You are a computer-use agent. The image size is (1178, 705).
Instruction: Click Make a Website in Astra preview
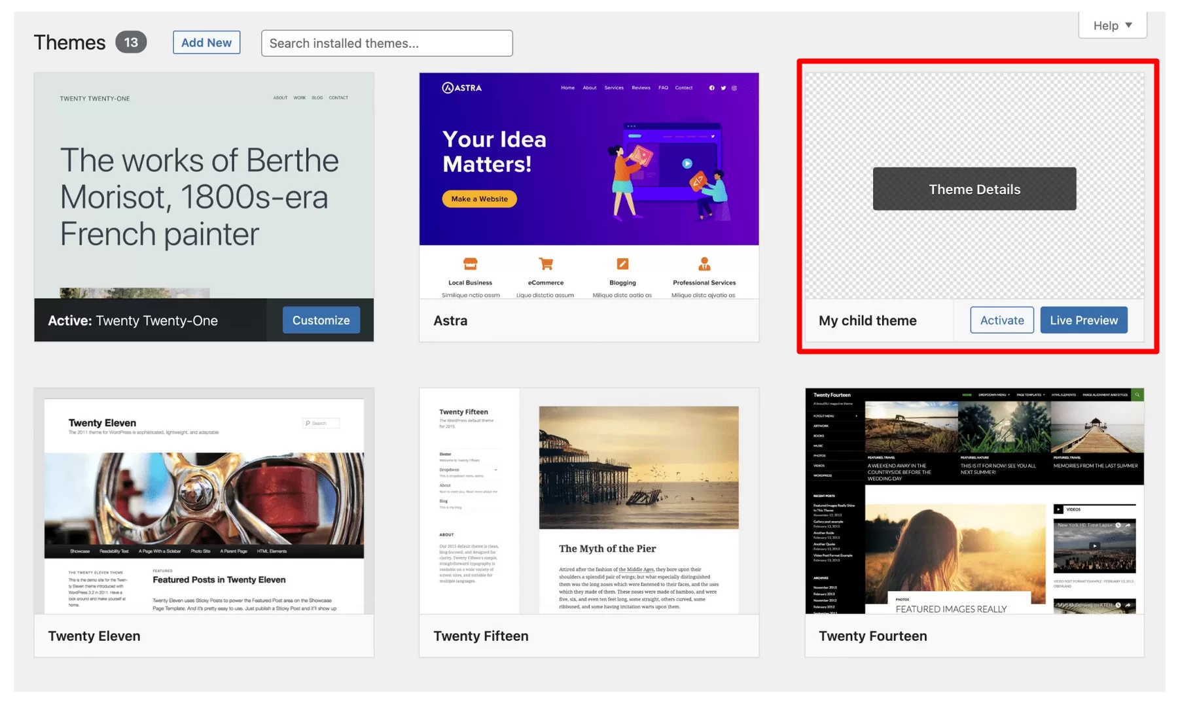click(479, 199)
